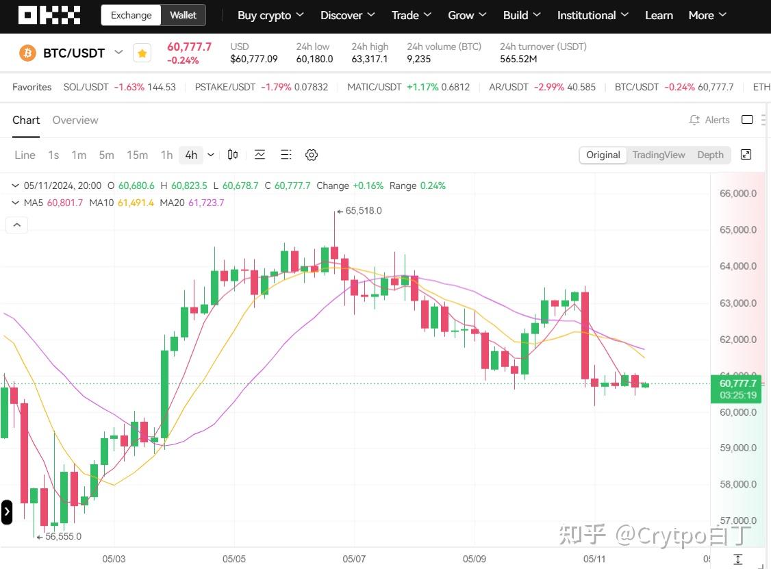Click the Wallet button
Viewport: 771px width, 569px height.
point(182,14)
